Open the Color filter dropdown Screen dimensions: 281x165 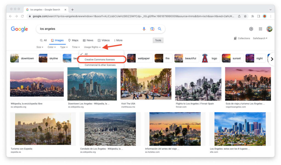(x=52, y=47)
